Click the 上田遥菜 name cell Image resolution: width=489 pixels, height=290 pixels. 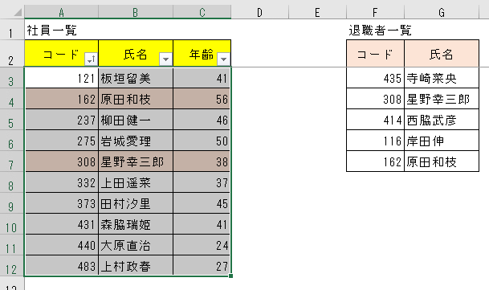(136, 182)
